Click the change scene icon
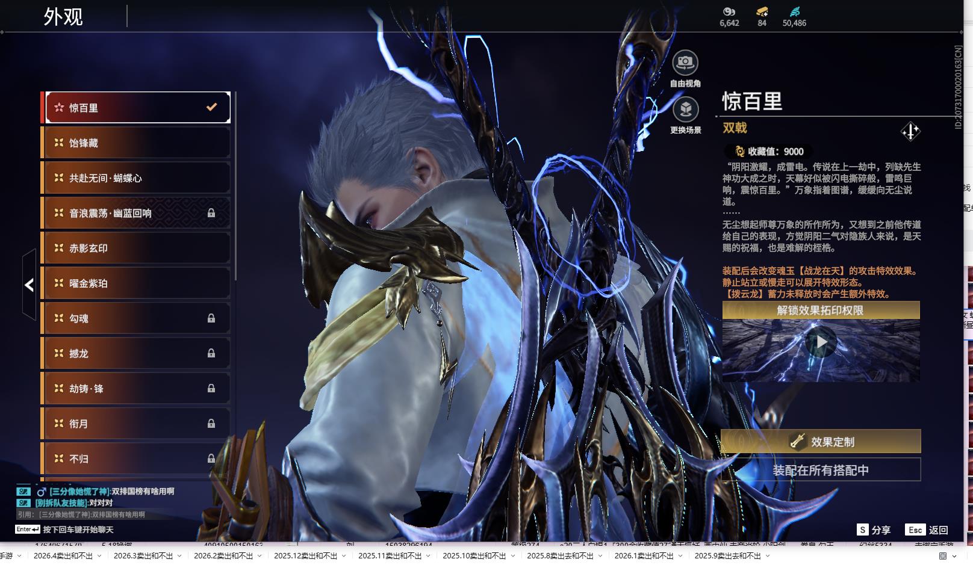 point(685,110)
